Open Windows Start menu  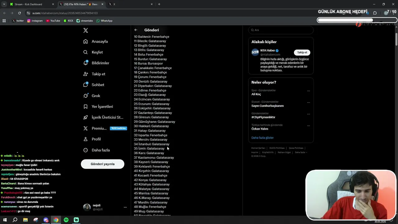pyautogui.click(x=5, y=220)
